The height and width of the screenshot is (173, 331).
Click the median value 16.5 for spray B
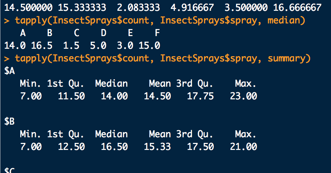(x=42, y=46)
